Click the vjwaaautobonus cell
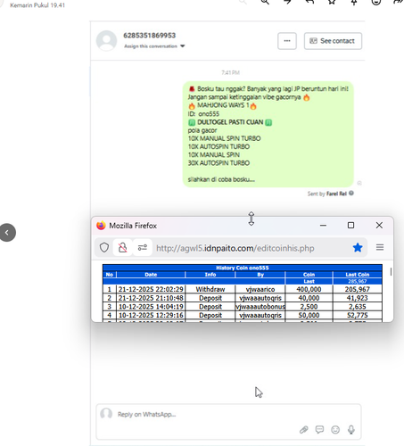404x446 pixels. pyautogui.click(x=260, y=307)
